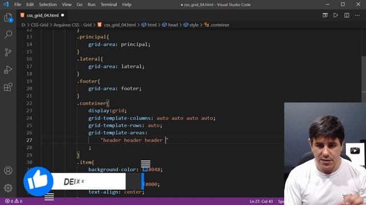Click the .item{ selector text
This screenshot has height=205, width=366.
pos(85,162)
